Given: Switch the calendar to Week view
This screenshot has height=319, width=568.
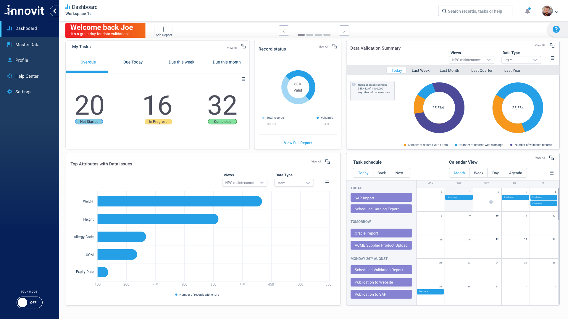Looking at the screenshot, I should click(478, 173).
